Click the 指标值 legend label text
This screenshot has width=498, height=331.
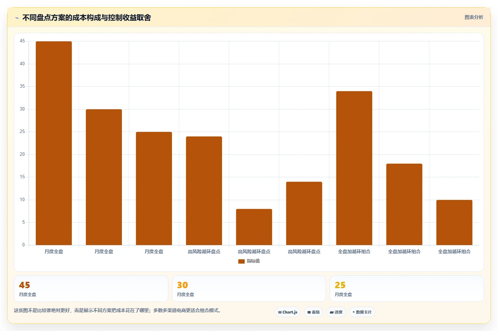[x=253, y=261]
